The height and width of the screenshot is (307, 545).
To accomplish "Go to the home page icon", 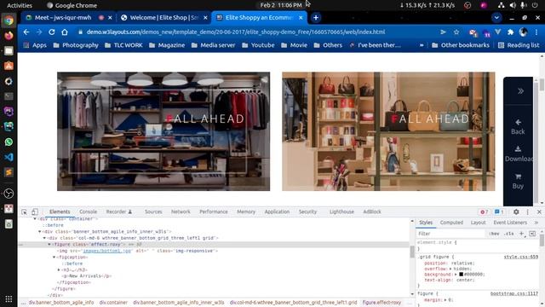I will point(65,32).
